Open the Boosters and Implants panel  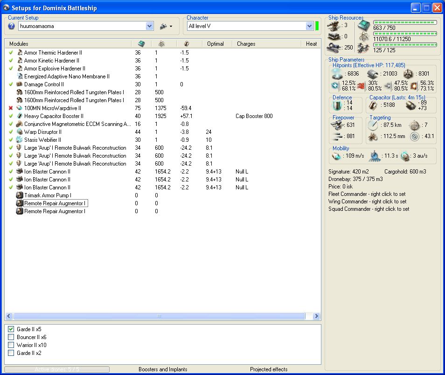(163, 369)
